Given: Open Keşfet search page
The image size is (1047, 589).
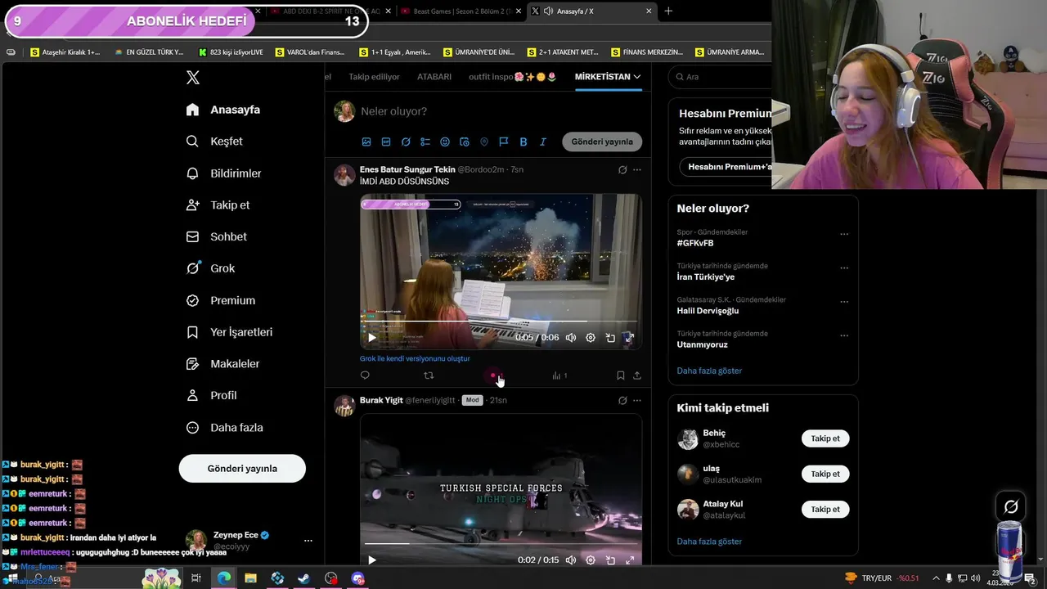Looking at the screenshot, I should click(214, 142).
